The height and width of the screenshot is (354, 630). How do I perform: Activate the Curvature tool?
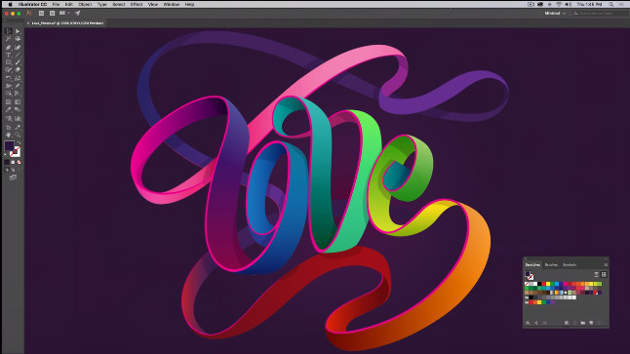tap(18, 48)
